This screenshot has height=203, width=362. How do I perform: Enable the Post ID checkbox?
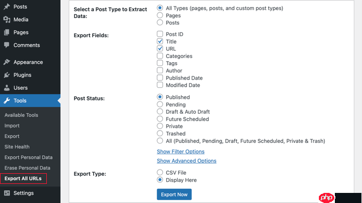pyautogui.click(x=160, y=34)
